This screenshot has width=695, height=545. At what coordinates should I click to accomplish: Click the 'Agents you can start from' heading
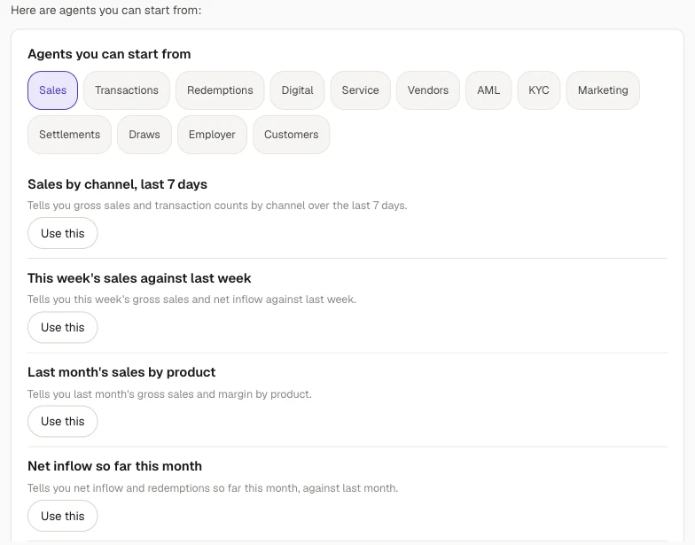tap(109, 54)
